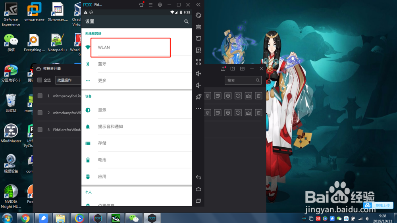Collapse the Nox sidebar with the double chevron
Viewport: 397px width, 223px height.
(198, 4)
